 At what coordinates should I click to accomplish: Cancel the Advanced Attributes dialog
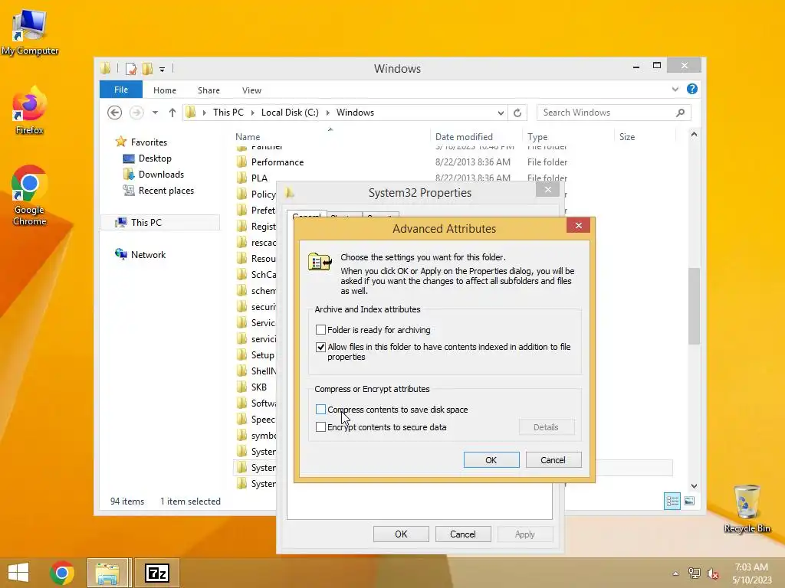[x=553, y=460]
